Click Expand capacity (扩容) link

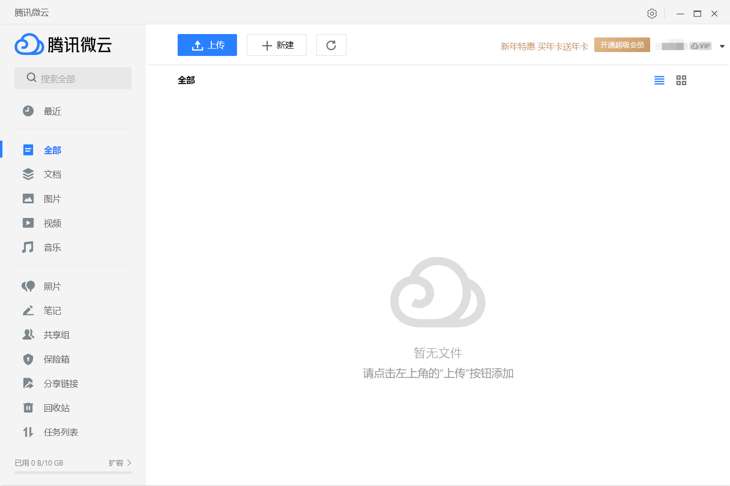pos(120,463)
